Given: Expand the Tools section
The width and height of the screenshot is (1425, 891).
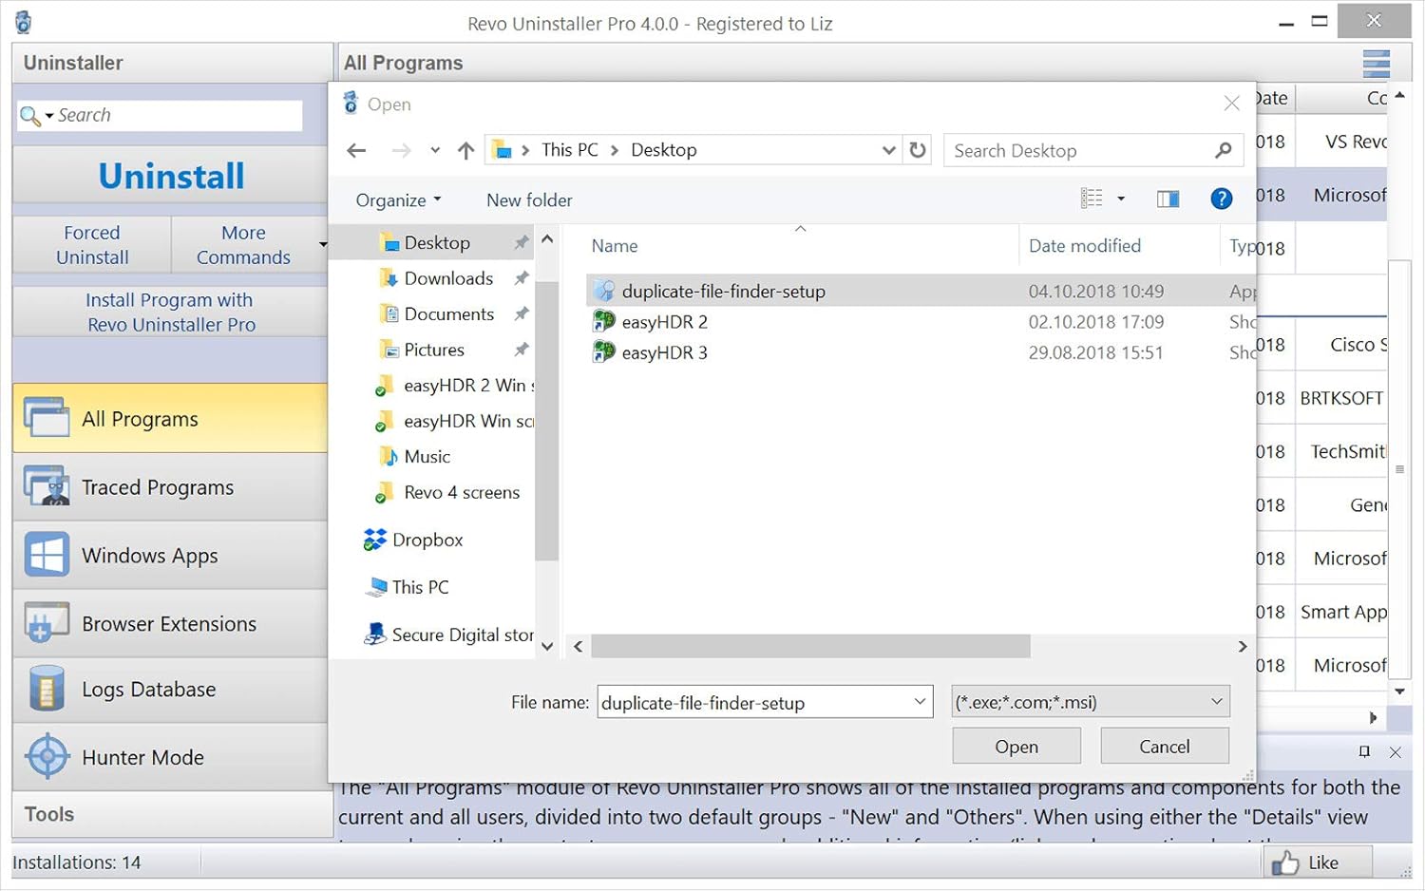Looking at the screenshot, I should pyautogui.click(x=172, y=814).
